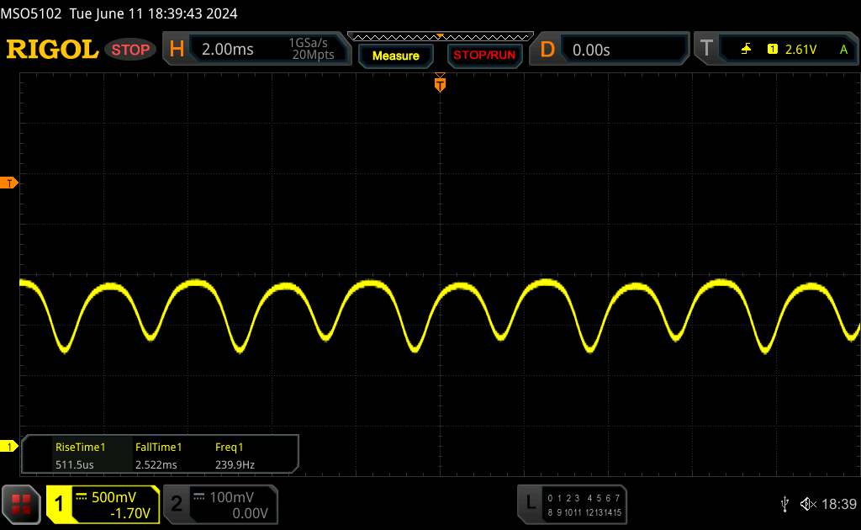Screen dimensions: 861x530
Task: Open the 2.00ms timebase scale setting
Action: pos(228,50)
